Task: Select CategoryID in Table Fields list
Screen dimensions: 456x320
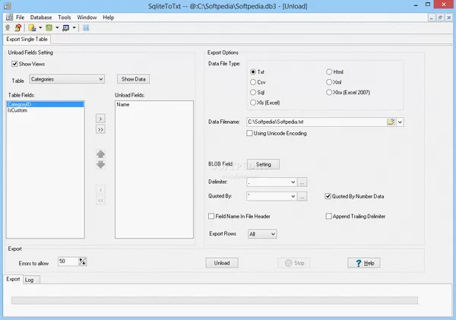Action: point(46,104)
